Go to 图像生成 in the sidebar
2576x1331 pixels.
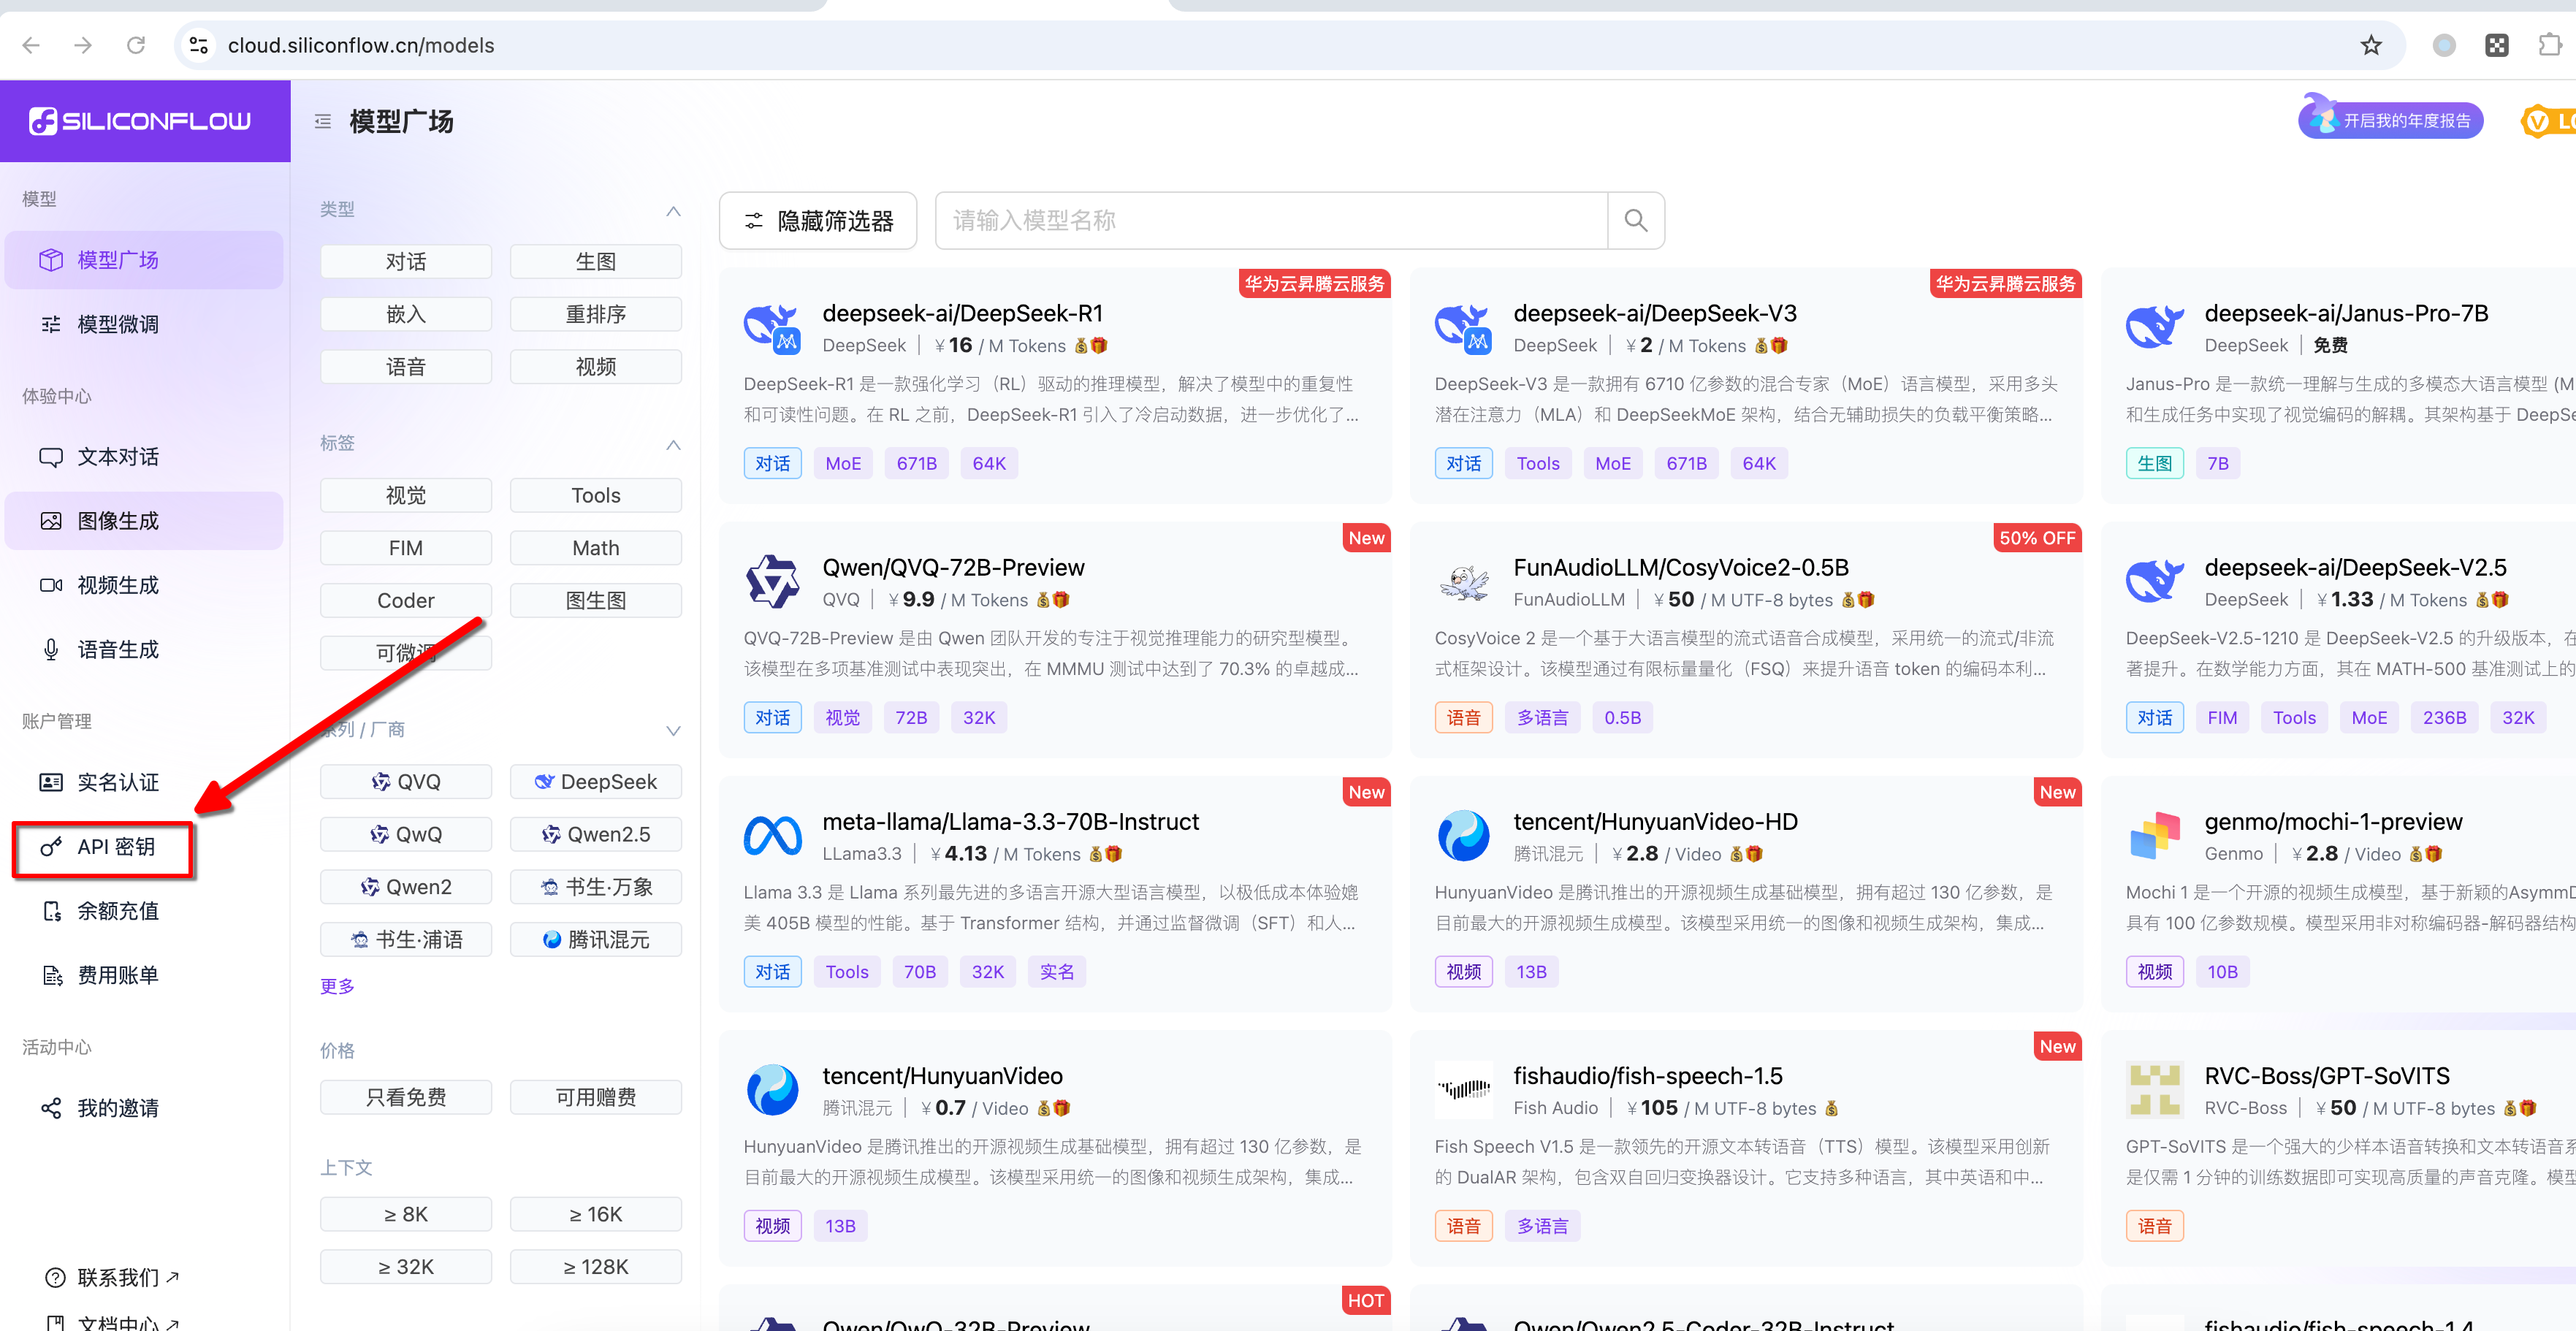click(x=118, y=521)
